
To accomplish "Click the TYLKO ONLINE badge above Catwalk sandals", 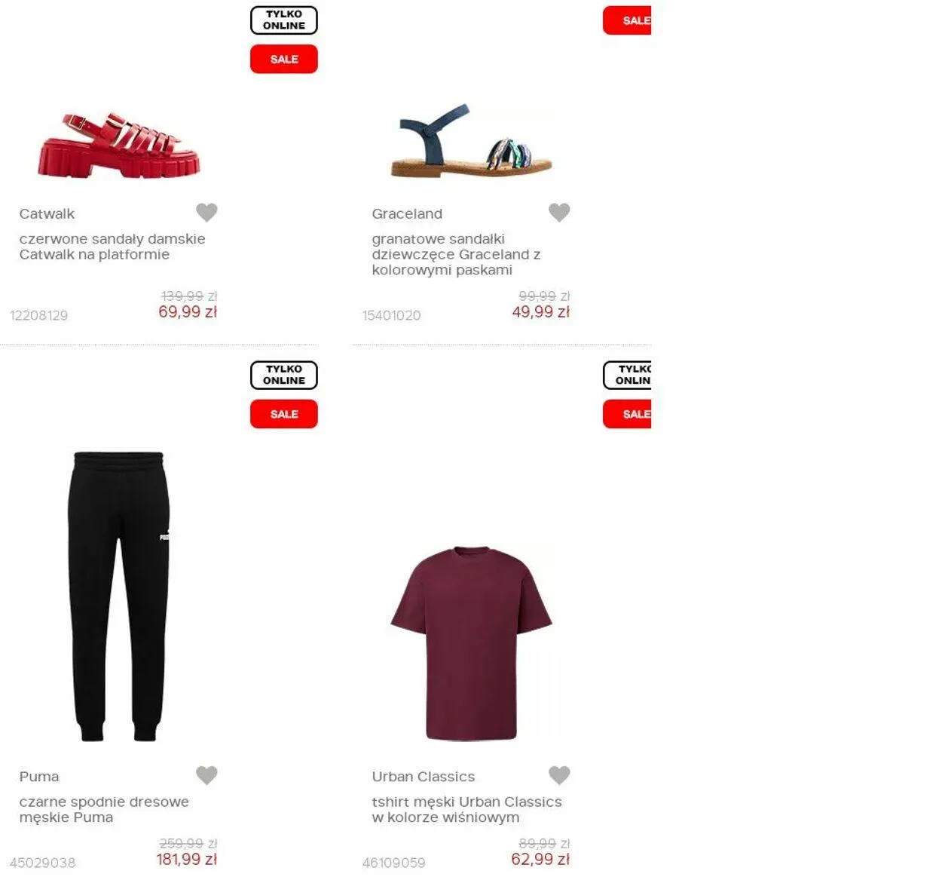I will click(x=284, y=20).
